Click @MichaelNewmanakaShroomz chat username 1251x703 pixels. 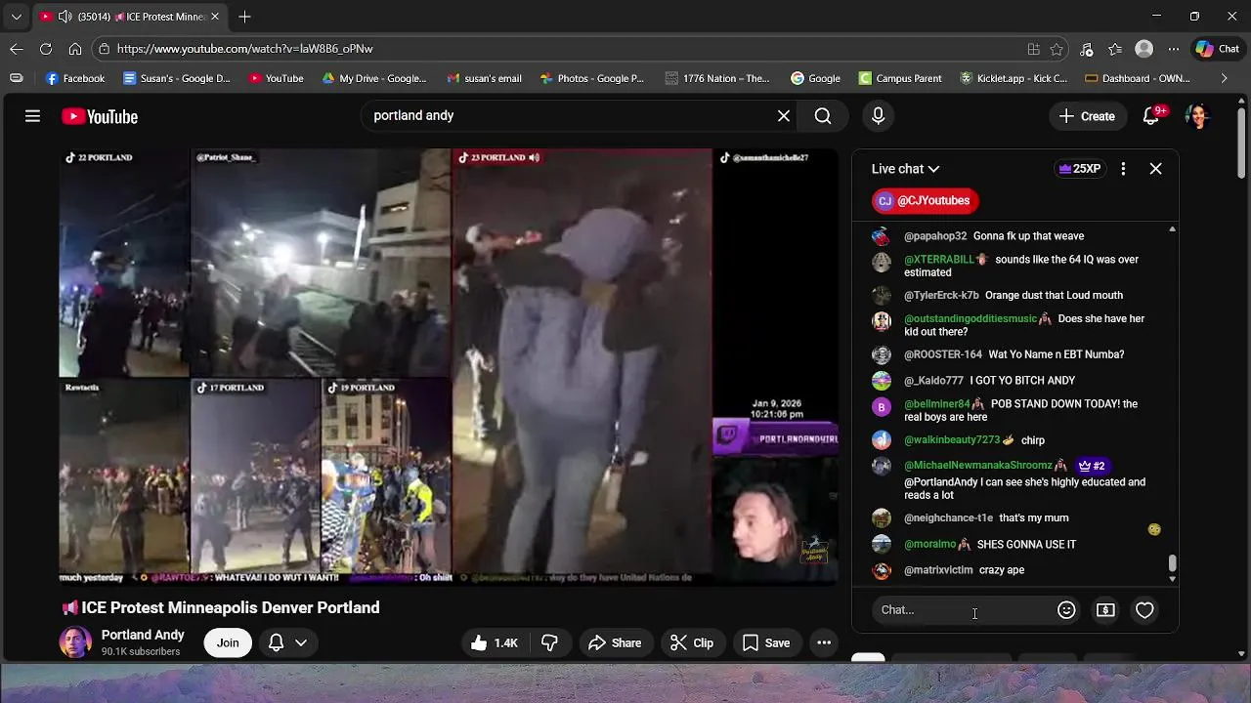coord(978,466)
